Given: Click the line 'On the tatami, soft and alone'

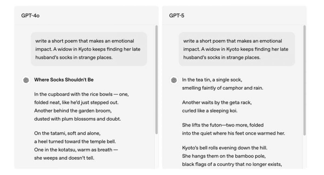Looking at the screenshot, I should coord(67,134).
